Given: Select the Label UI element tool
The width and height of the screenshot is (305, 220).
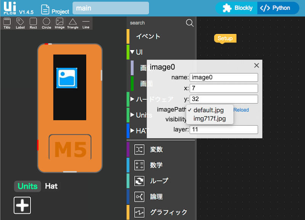Looking at the screenshot, I should click(x=20, y=23).
